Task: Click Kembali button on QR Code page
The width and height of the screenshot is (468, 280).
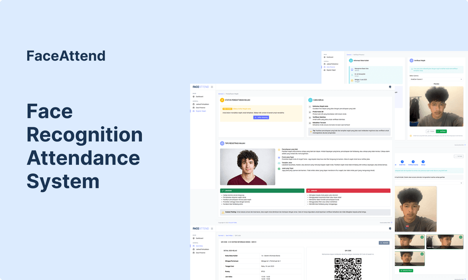Action: coord(384,243)
